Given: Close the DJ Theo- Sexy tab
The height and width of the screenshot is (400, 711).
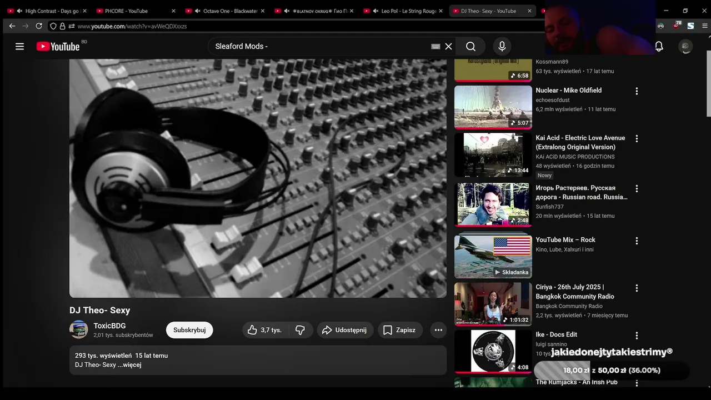Looking at the screenshot, I should (529, 11).
